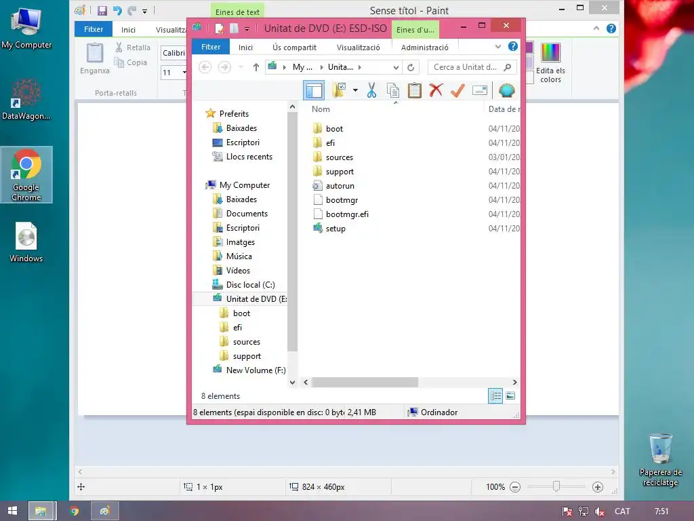Open Explorer Fitxer tab
Image resolution: width=694 pixels, height=521 pixels.
(211, 47)
